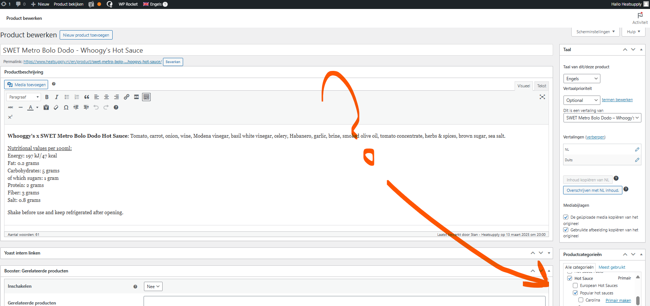650x306 pixels.
Task: Open the Paragraaf format dropdown
Action: coord(23,97)
